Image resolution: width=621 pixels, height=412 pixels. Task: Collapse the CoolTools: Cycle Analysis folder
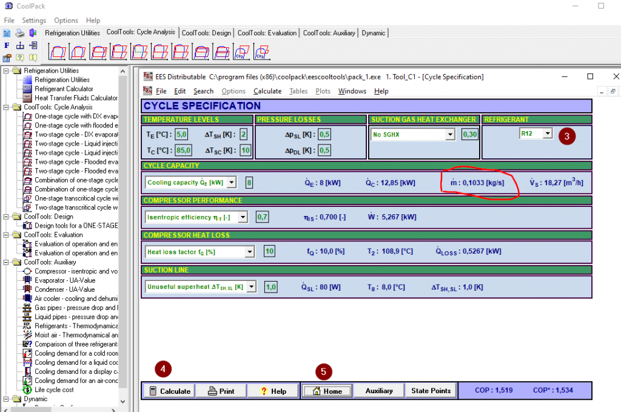click(7, 107)
